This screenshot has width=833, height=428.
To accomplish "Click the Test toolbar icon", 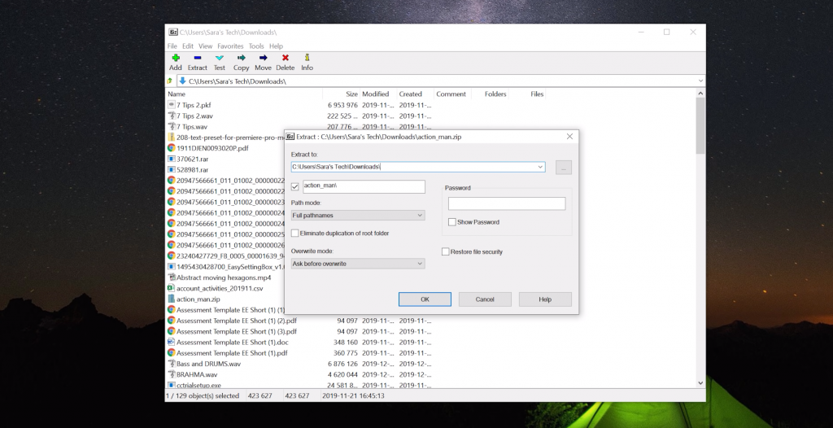I will point(220,59).
